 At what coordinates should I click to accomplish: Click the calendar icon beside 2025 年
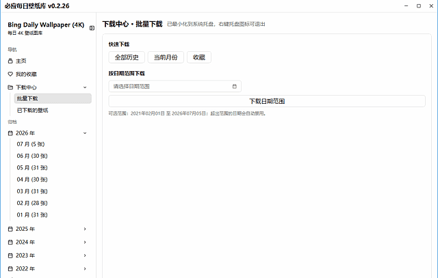10,229
